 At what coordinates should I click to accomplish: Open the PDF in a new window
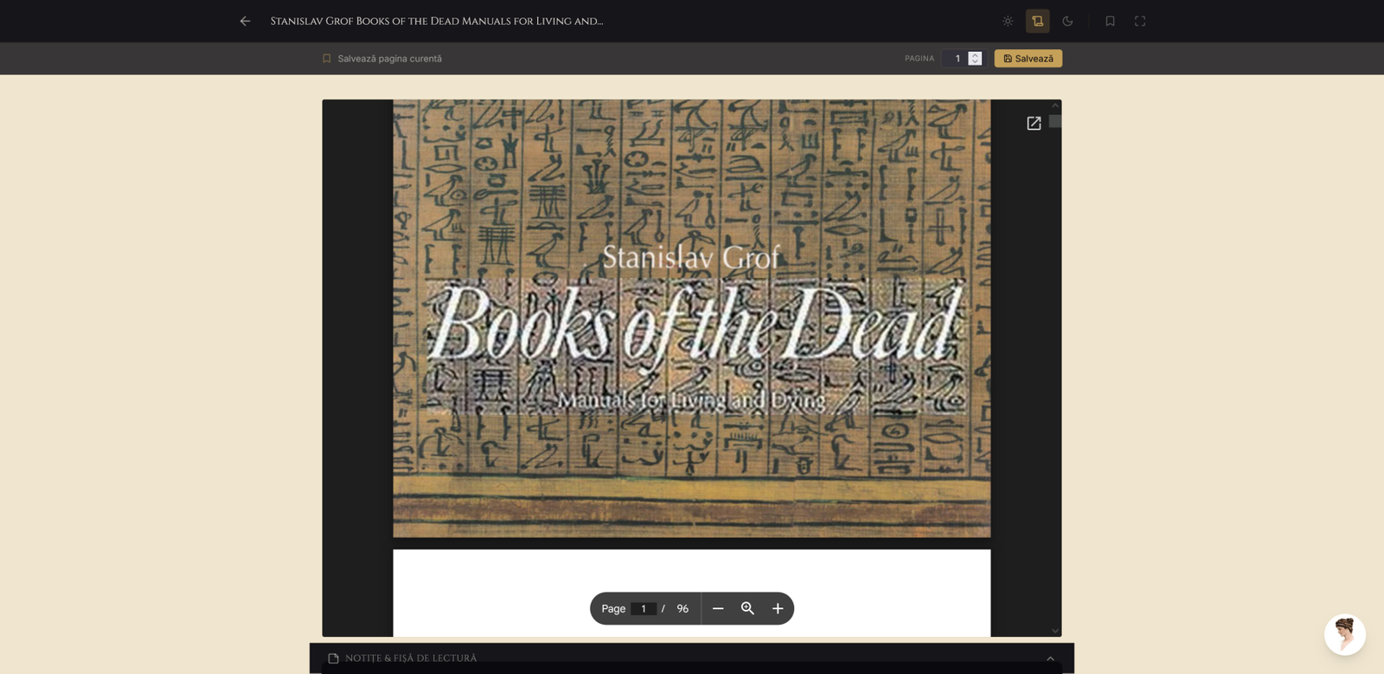1034,124
